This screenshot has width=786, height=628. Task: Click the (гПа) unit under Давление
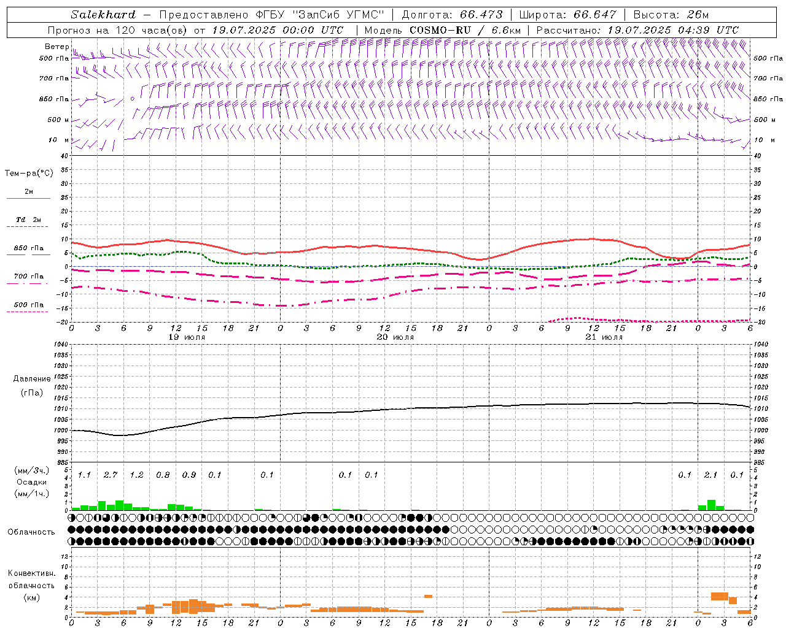[x=32, y=392]
